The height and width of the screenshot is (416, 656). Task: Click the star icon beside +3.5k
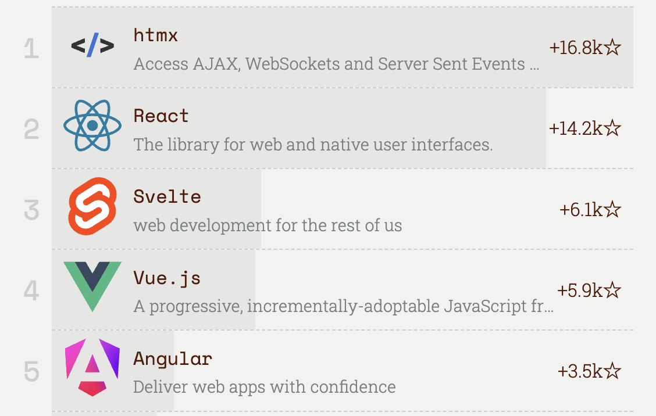613,370
